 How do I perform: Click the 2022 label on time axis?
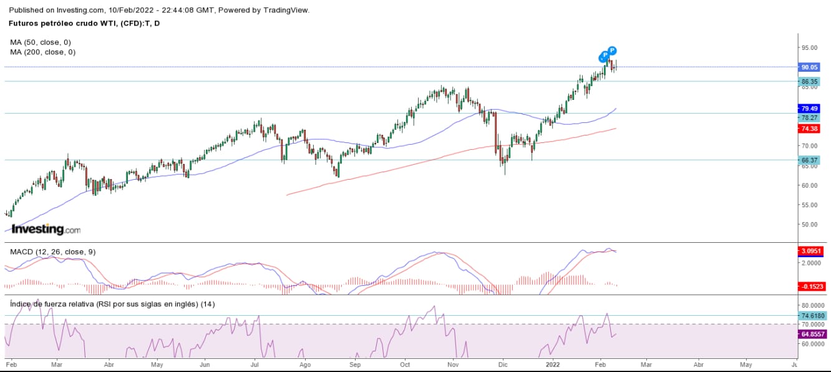tap(553, 363)
